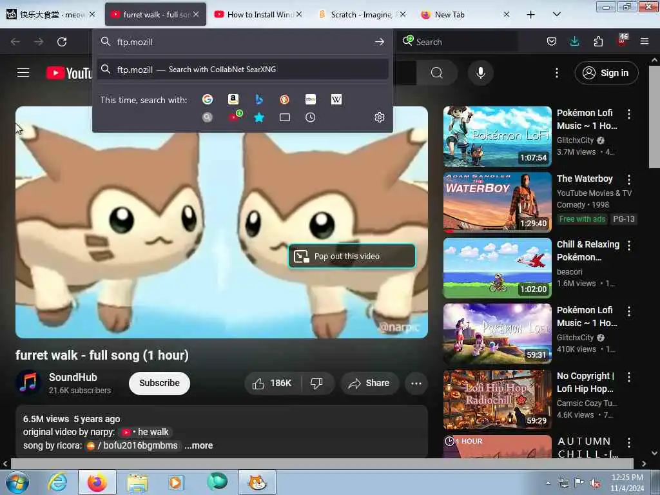Dislike the furret walk video
Screen dimensions: 660x495
(317, 383)
